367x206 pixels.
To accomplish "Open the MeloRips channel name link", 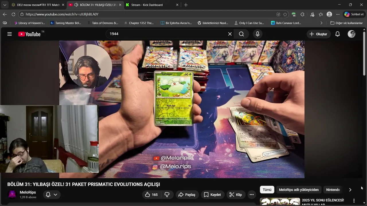I will (28, 192).
